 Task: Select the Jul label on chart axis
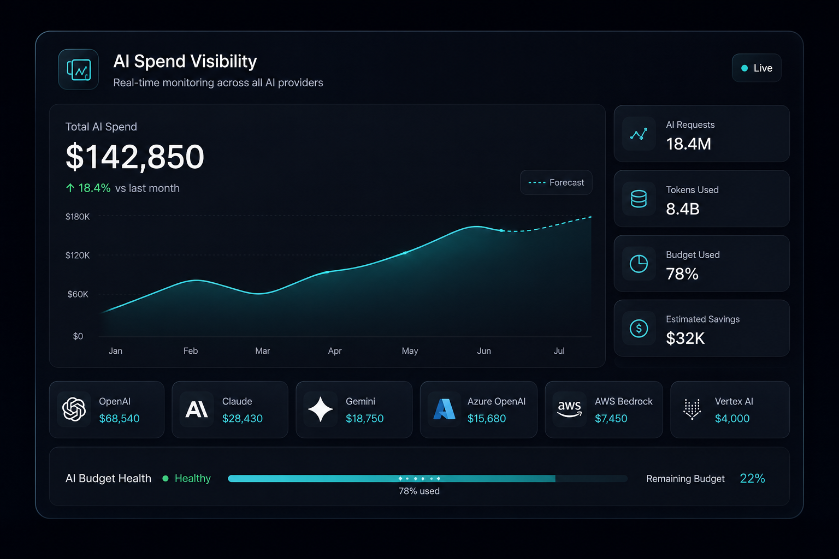(x=559, y=351)
